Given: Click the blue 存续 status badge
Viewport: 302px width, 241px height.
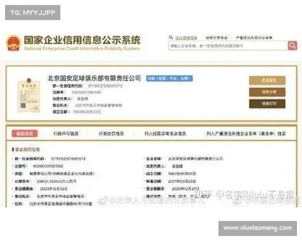Looking at the screenshot, I should pos(169,78).
